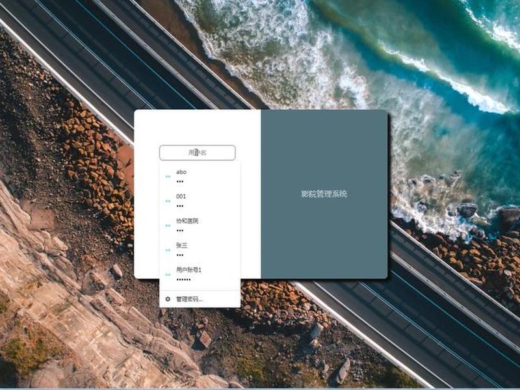Select the saved account 张三
The image size is (520, 390).
point(200,250)
